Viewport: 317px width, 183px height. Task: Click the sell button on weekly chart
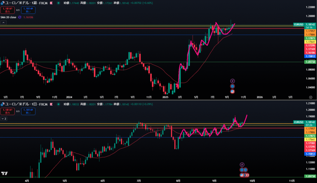(7, 10)
